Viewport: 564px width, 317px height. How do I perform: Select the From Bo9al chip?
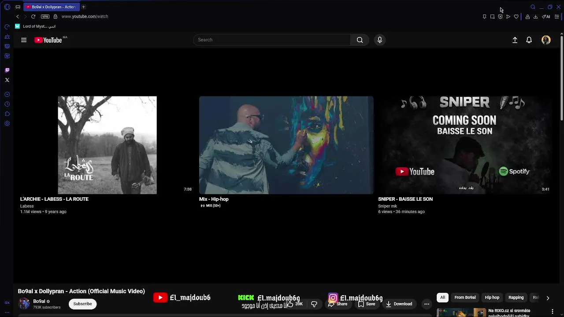click(x=465, y=298)
